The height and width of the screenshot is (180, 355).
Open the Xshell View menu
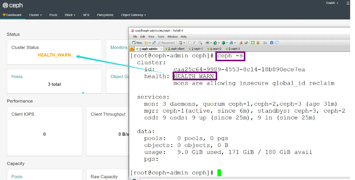151,36
